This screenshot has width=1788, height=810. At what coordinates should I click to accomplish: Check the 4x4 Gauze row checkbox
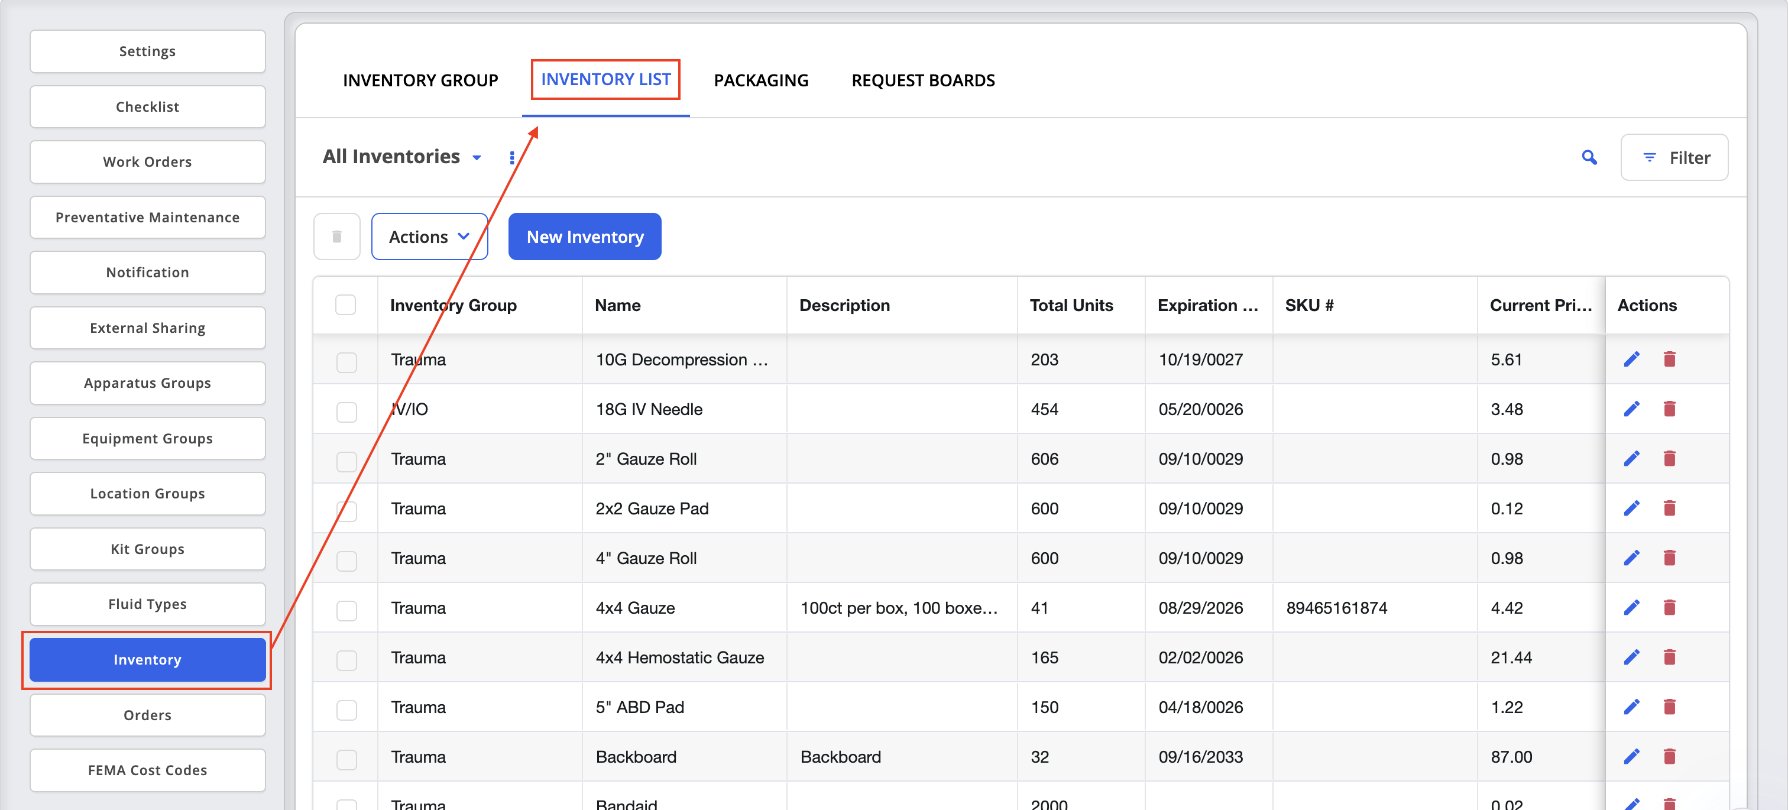tap(346, 610)
